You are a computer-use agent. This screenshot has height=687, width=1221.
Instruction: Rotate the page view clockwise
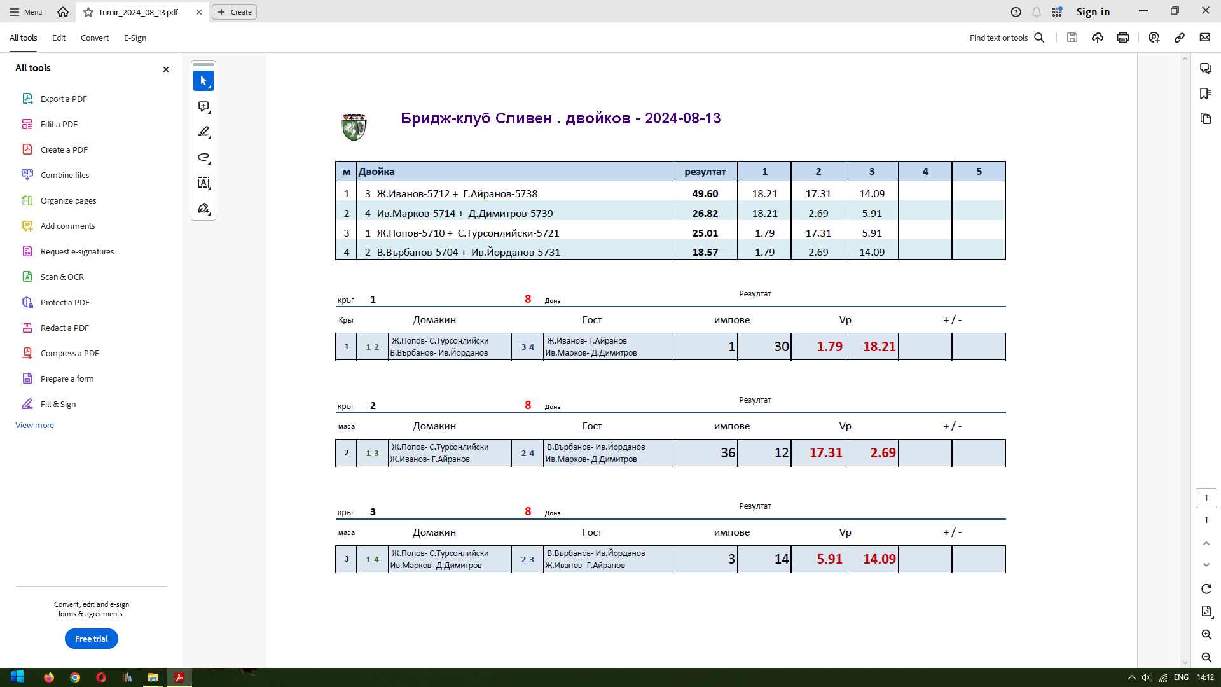[1206, 589]
